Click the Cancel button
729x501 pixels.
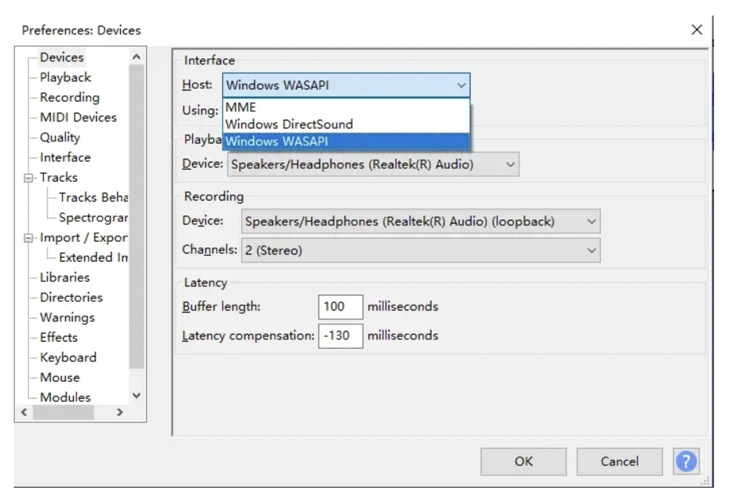620,461
